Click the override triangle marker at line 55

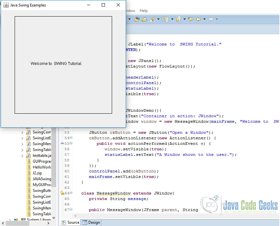62,143
